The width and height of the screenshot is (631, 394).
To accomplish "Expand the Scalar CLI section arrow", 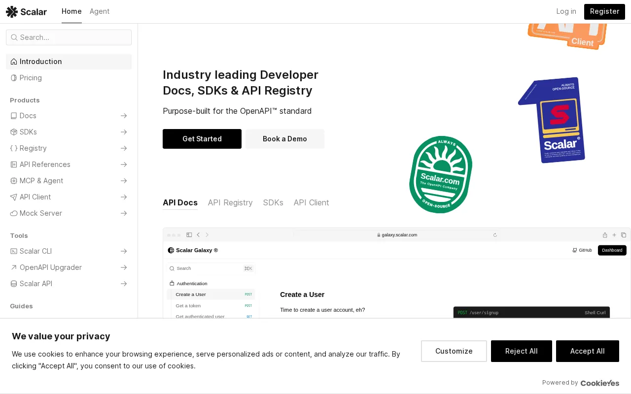I will pyautogui.click(x=124, y=251).
